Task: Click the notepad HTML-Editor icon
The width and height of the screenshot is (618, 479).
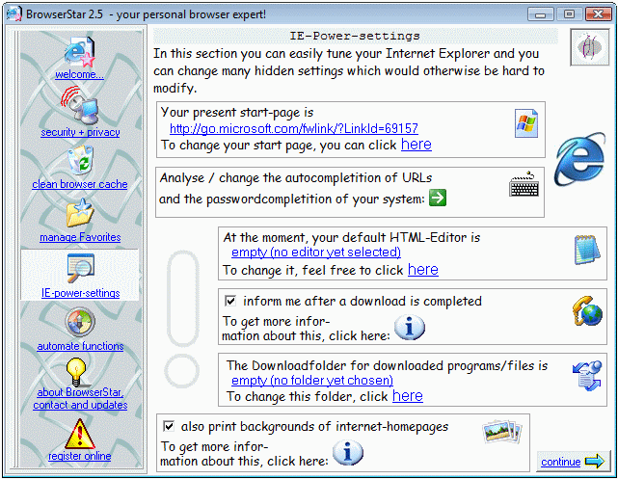Action: click(x=587, y=250)
